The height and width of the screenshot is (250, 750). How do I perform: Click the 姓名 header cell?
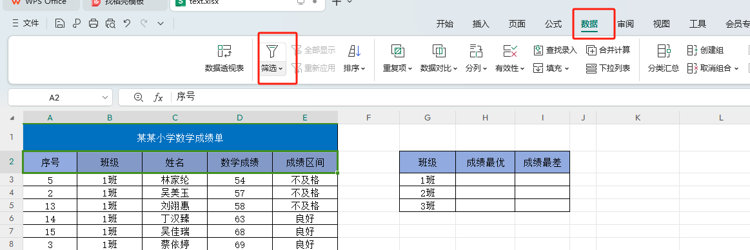coord(175,162)
